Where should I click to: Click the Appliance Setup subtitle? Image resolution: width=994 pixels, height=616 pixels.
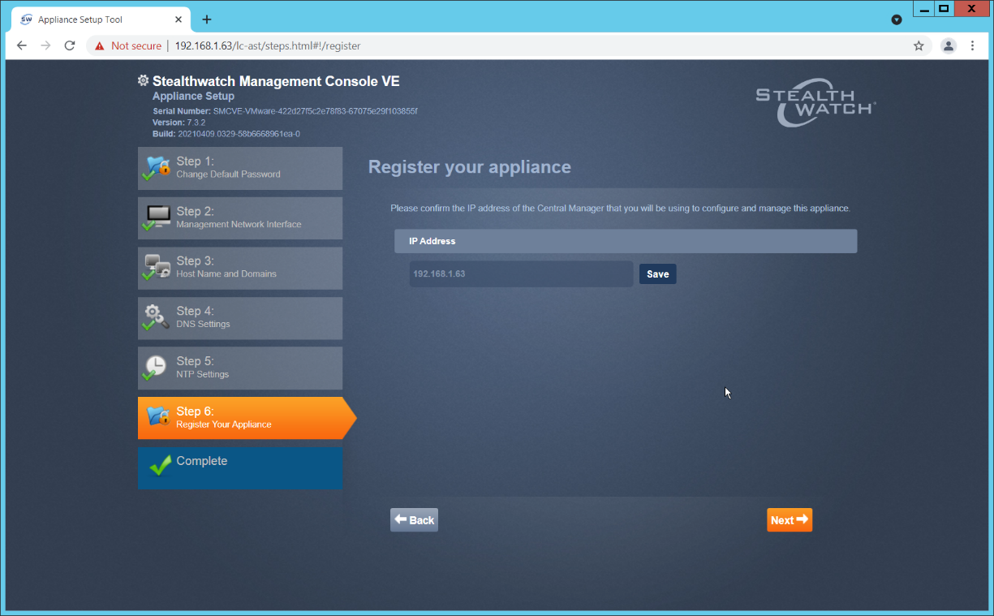tap(193, 96)
